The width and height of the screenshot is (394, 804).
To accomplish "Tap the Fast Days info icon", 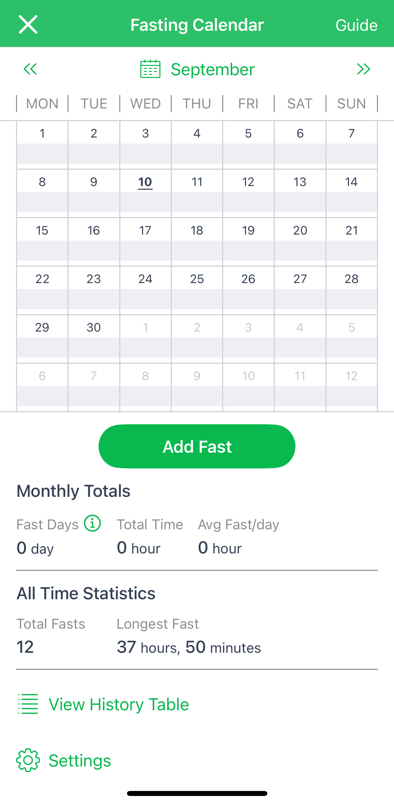I will 92,523.
